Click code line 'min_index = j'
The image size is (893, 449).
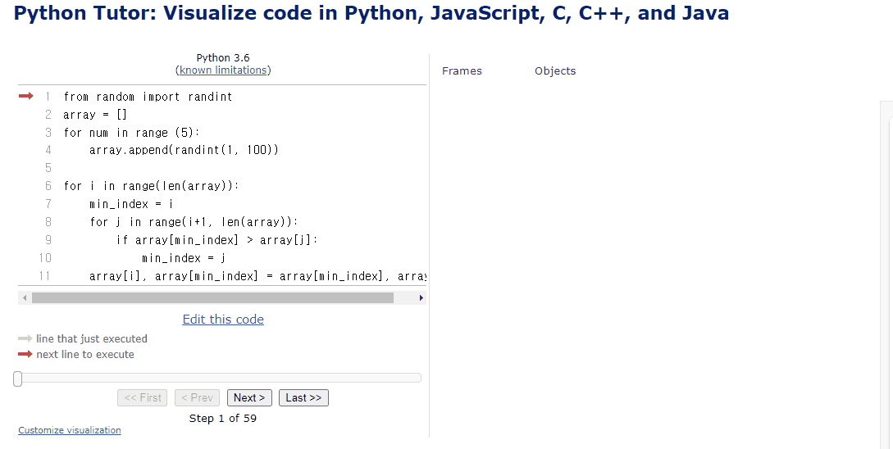(184, 258)
